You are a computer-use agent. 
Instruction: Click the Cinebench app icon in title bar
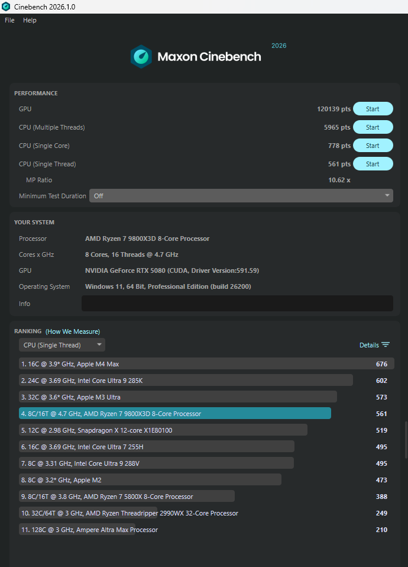click(6, 7)
